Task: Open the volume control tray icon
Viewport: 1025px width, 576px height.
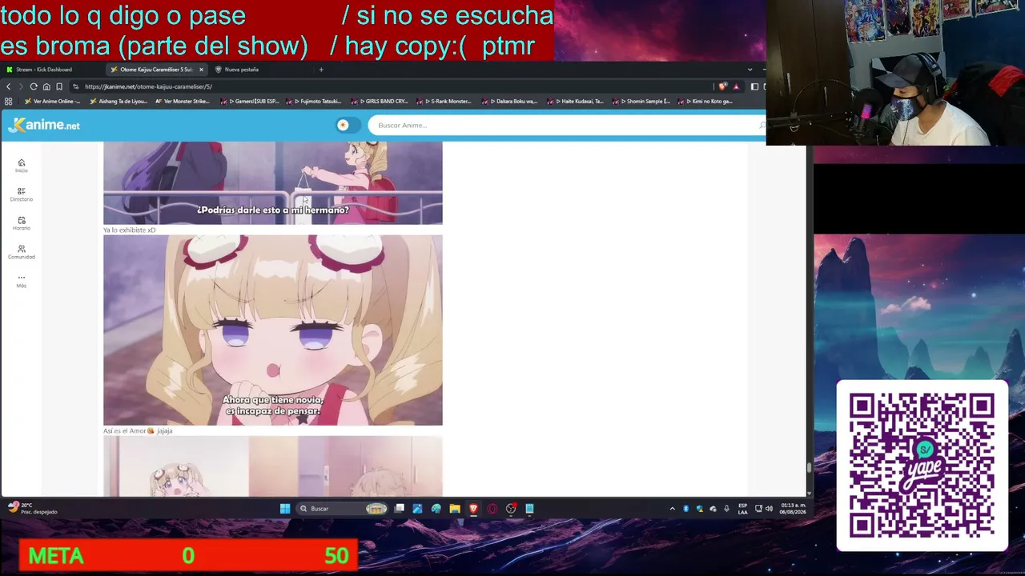Action: (769, 509)
